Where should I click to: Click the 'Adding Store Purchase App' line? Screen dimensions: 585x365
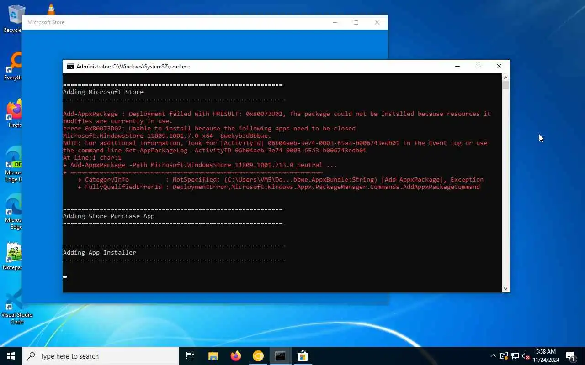tap(109, 216)
